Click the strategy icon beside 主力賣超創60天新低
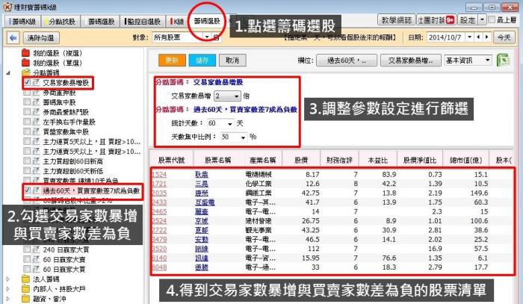This screenshot has height=304, width=523. point(37,170)
